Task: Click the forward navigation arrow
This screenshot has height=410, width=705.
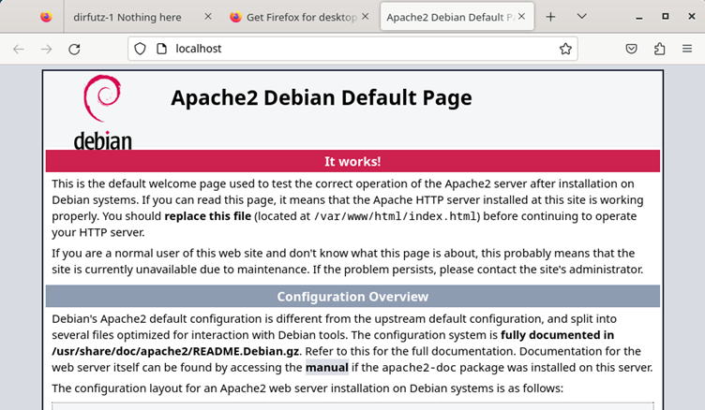Action: pos(46,49)
